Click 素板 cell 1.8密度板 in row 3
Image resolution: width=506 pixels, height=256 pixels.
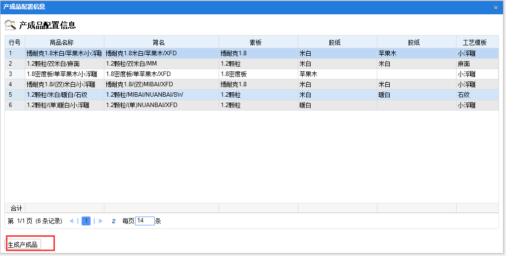258,74
